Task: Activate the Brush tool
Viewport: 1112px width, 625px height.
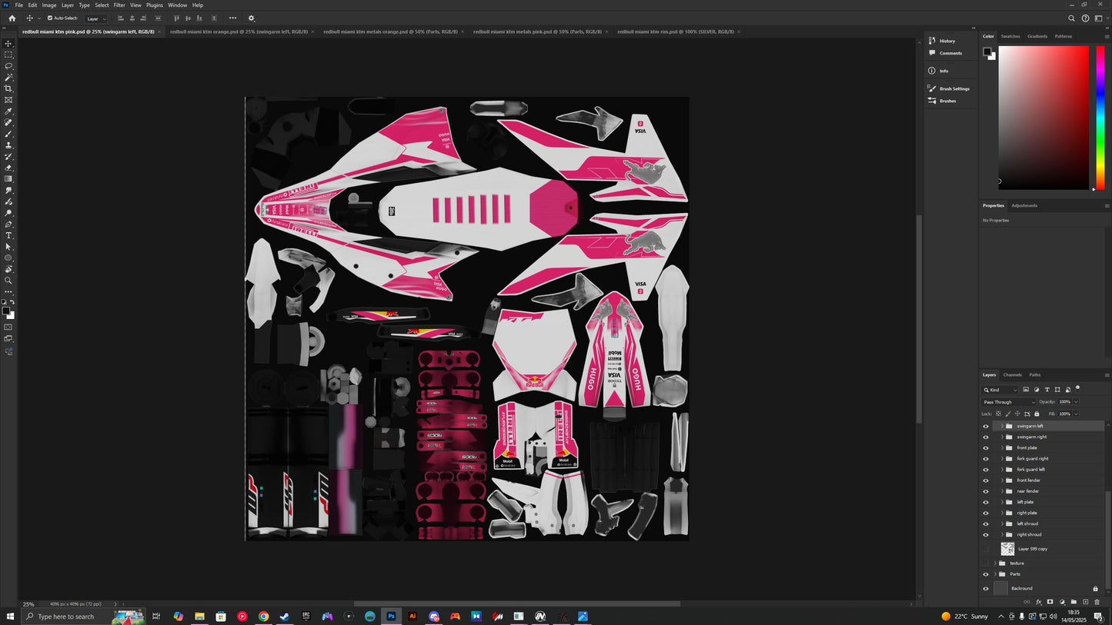Action: [x=8, y=133]
